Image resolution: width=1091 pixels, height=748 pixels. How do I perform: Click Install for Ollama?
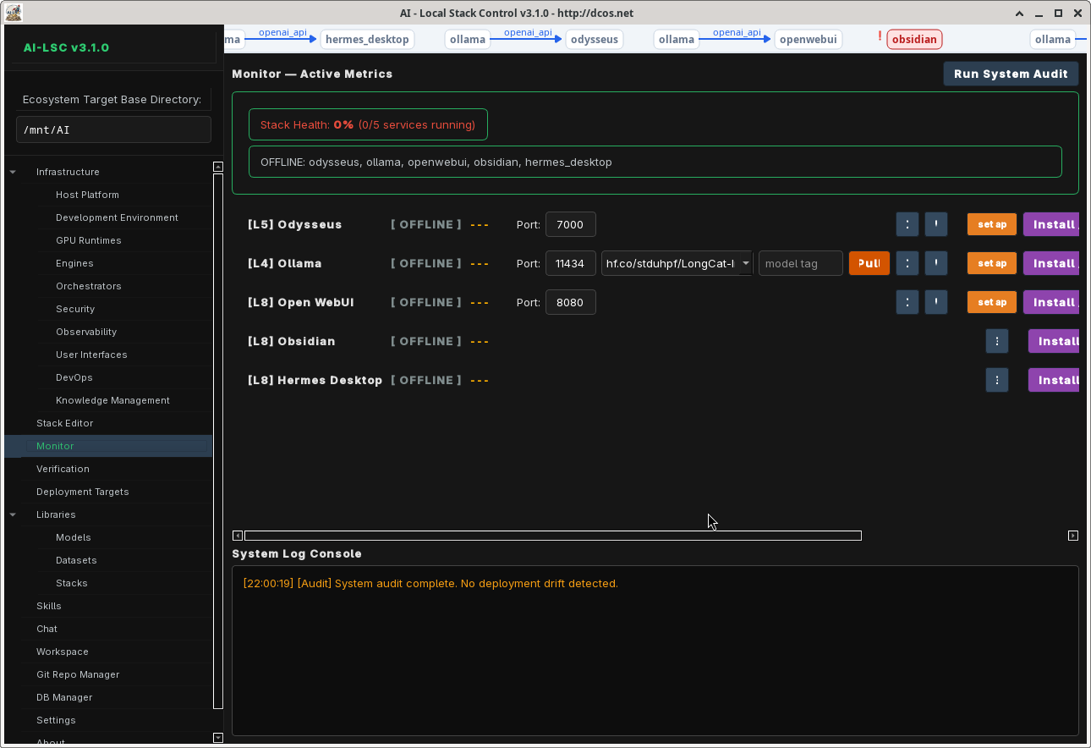pyautogui.click(x=1051, y=263)
